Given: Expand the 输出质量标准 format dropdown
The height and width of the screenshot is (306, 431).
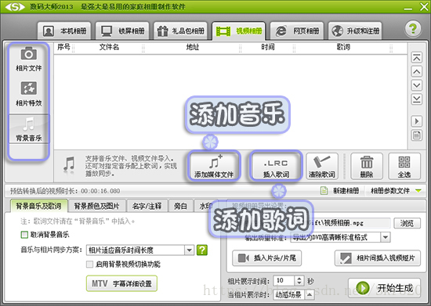Looking at the screenshot, I should (386, 237).
